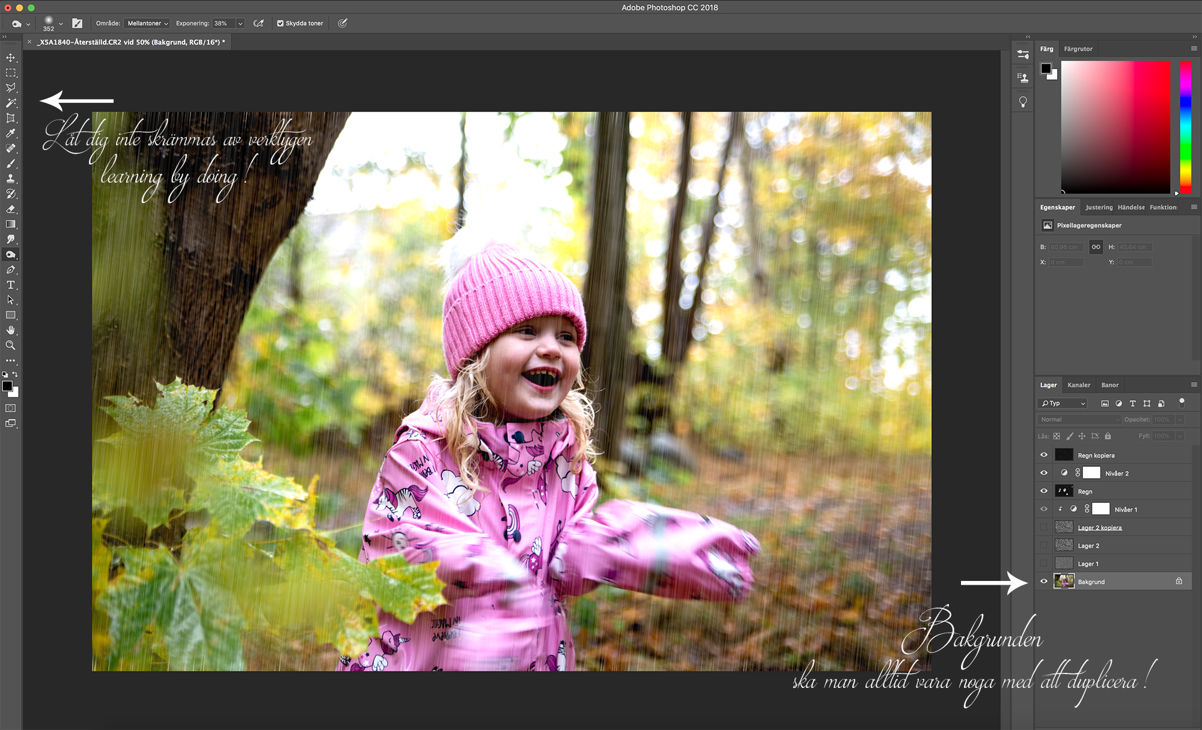Hide the Nivåer 2 layer
This screenshot has width=1202, height=730.
point(1044,473)
